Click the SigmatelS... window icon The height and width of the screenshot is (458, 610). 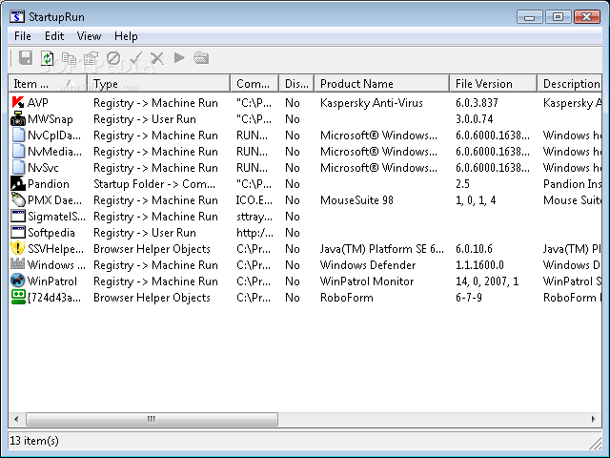click(x=18, y=217)
